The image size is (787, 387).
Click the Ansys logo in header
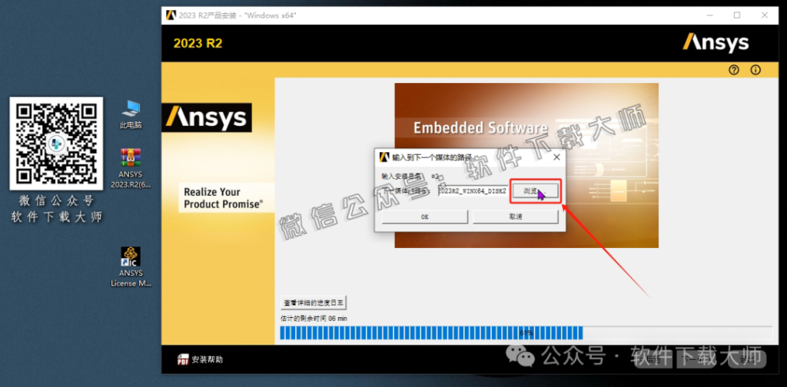click(716, 43)
